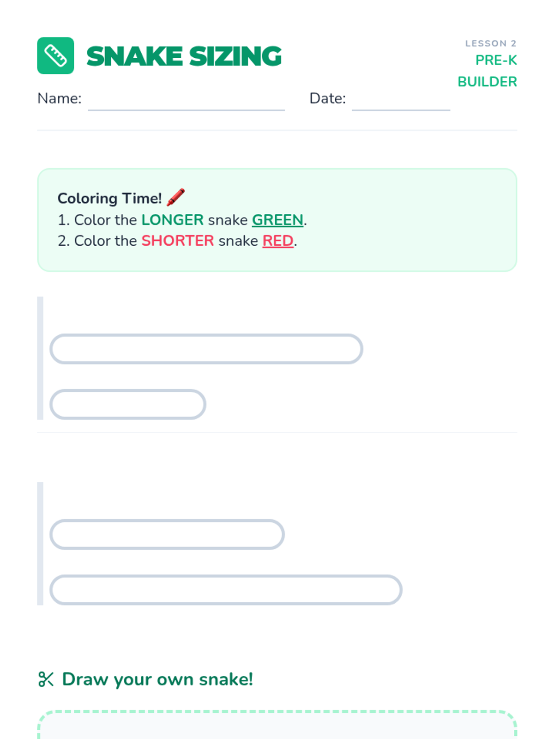Select the short snake in first pair
Viewport: 554px width, 739px height.
pyautogui.click(x=127, y=405)
